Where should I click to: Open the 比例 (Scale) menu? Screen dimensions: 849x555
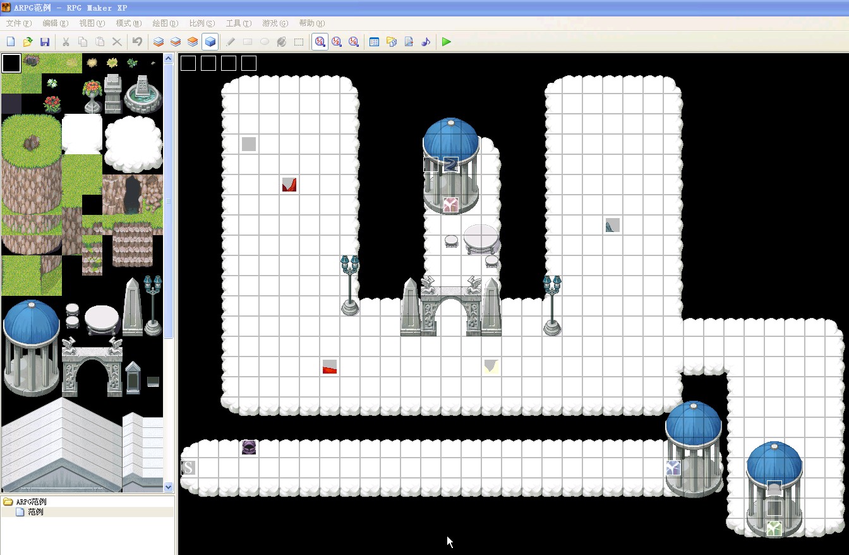coord(202,23)
